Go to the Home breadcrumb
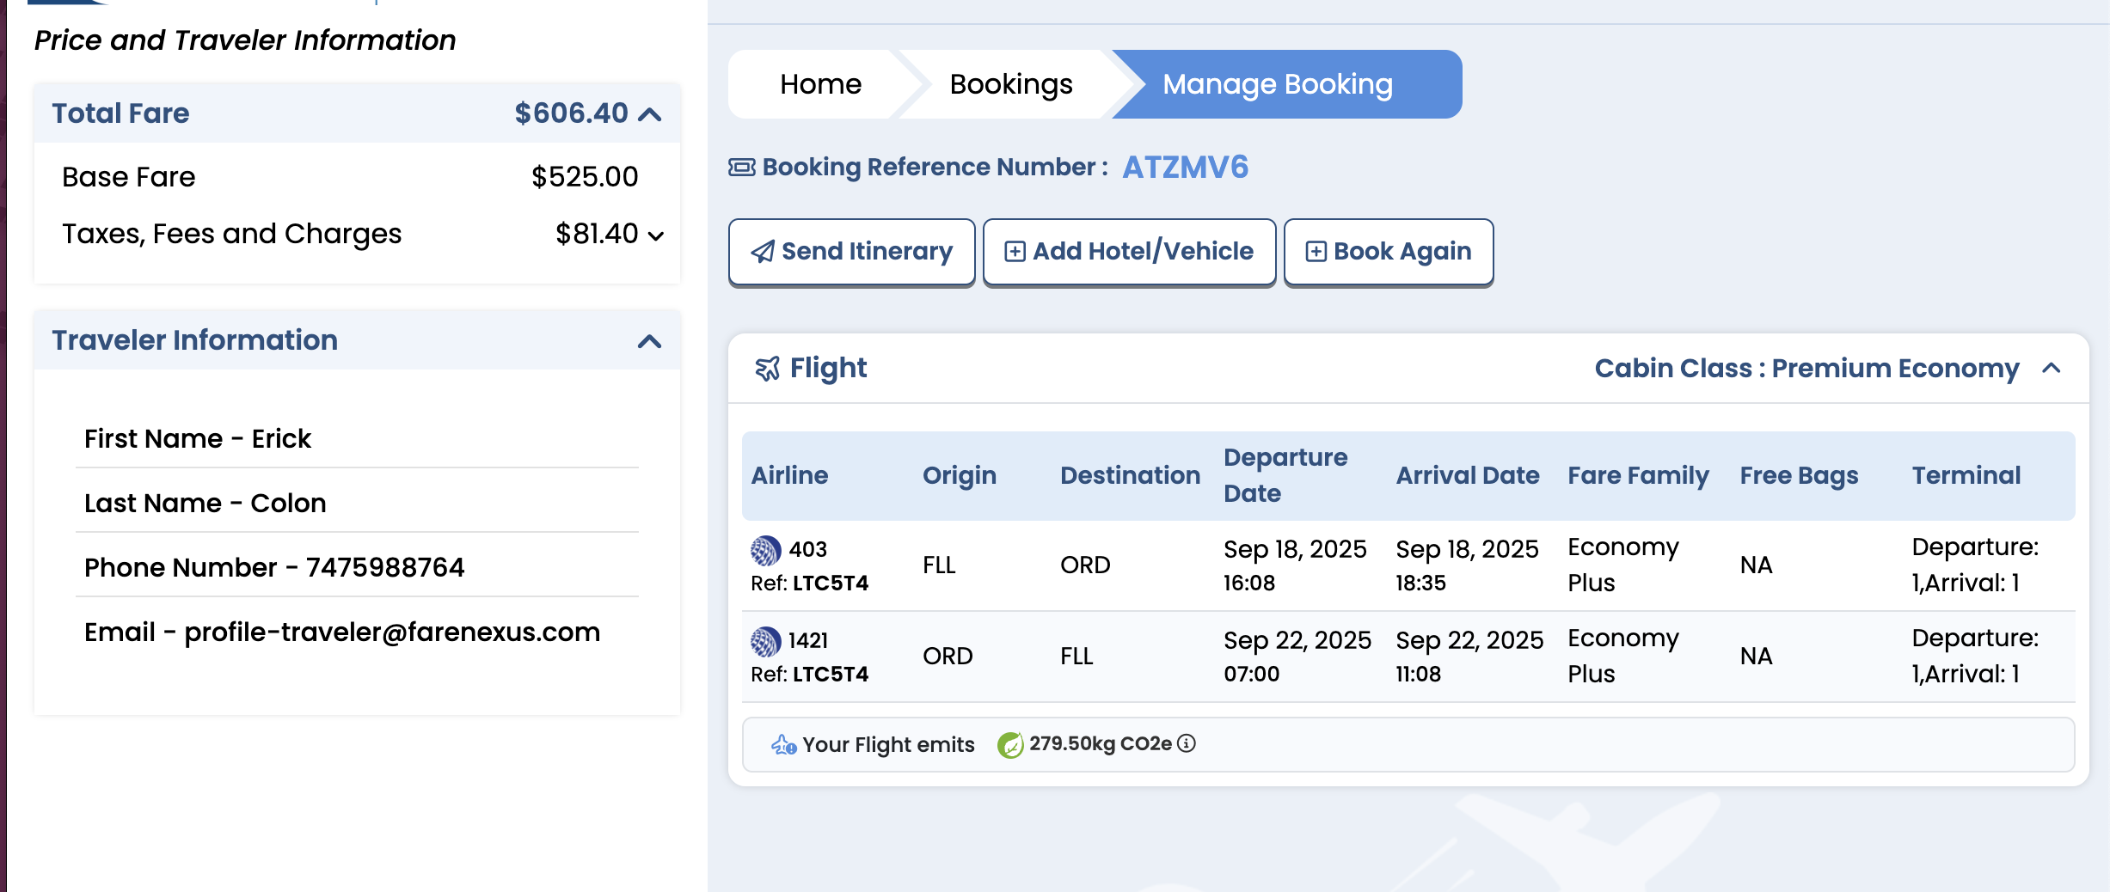This screenshot has width=2110, height=892. [x=820, y=84]
